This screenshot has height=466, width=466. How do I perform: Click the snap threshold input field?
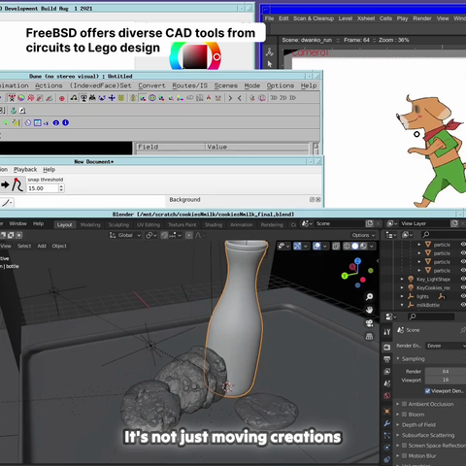tap(43, 188)
